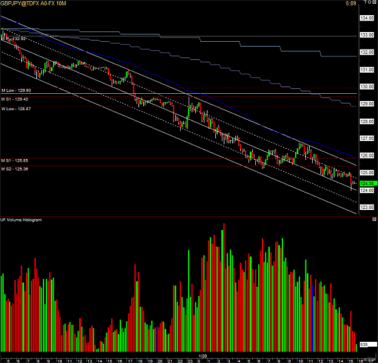Click the UF Volume Histogram label
This screenshot has width=378, height=363.
tap(21, 220)
